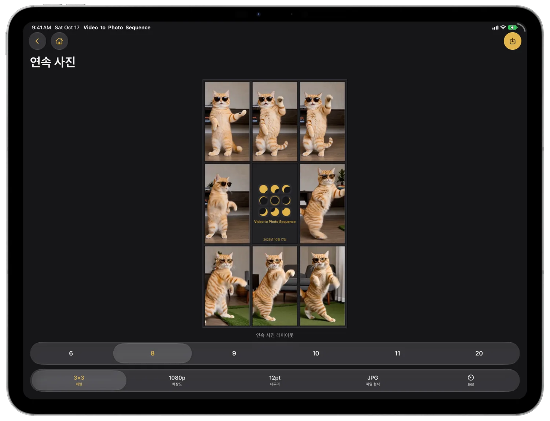
Task: Tap the 연속 사진 레이아웃 caption
Action: tap(275, 335)
